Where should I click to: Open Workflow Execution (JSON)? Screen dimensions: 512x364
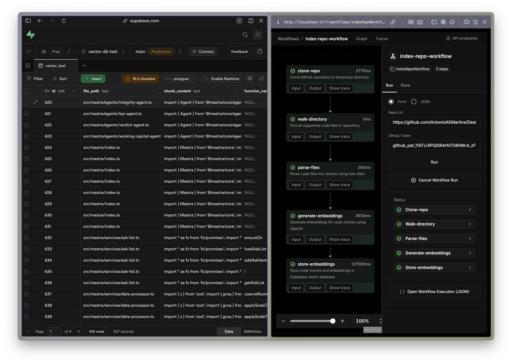coord(434,291)
